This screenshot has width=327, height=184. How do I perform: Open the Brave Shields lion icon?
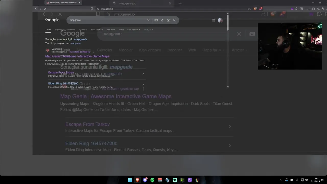255,9
